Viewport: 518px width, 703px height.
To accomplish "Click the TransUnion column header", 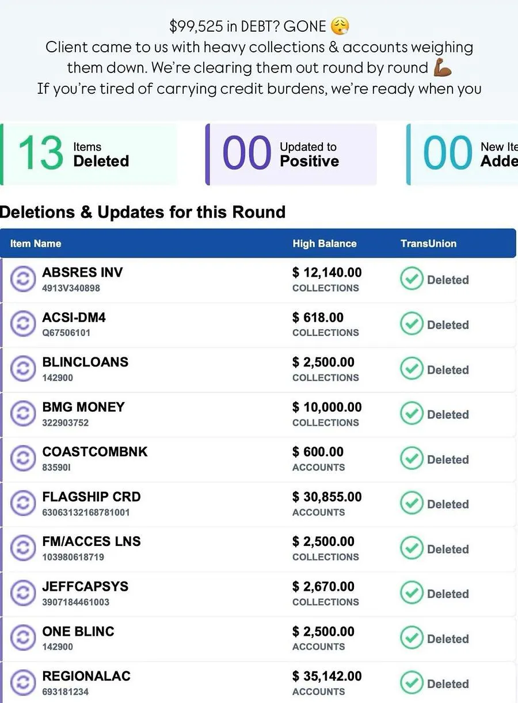I will pos(429,243).
